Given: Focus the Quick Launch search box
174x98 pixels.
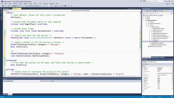Looking at the screenshot, I should pos(155,1).
